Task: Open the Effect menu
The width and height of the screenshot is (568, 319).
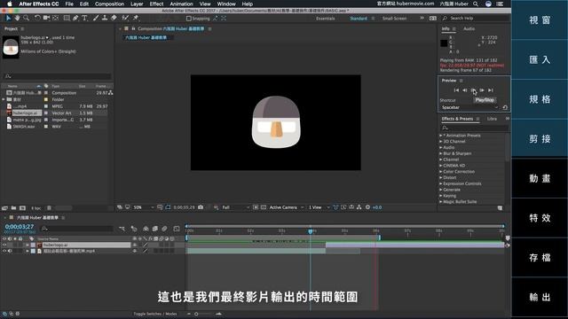Action: (156, 4)
